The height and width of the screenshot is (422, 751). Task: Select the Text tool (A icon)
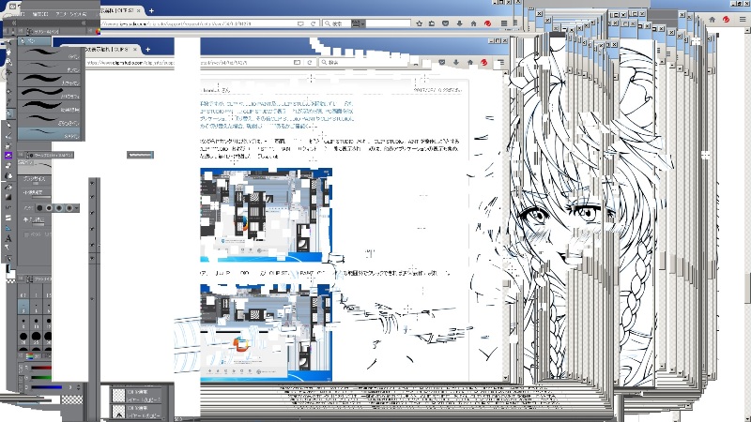click(x=8, y=238)
